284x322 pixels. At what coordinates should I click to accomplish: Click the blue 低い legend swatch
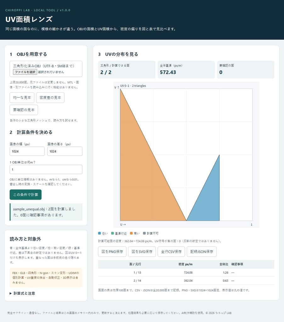(x=99, y=233)
